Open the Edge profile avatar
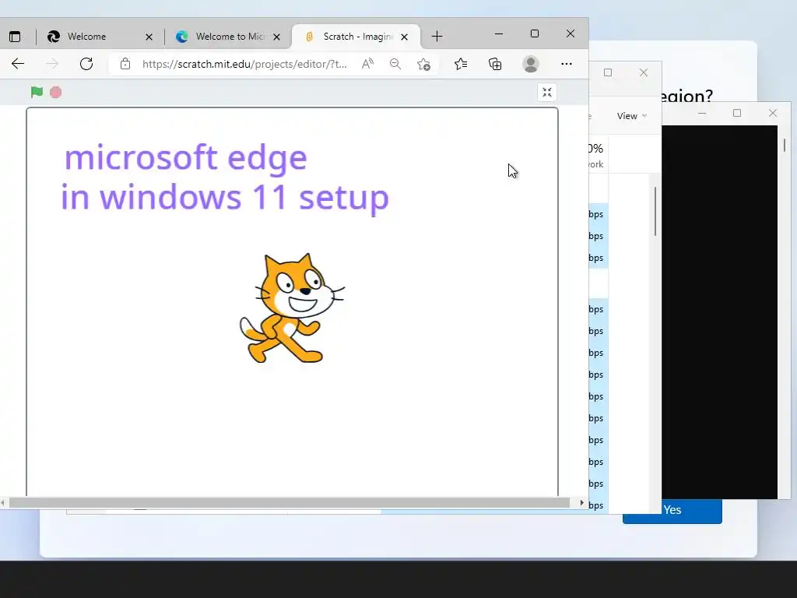797x598 pixels. [531, 64]
